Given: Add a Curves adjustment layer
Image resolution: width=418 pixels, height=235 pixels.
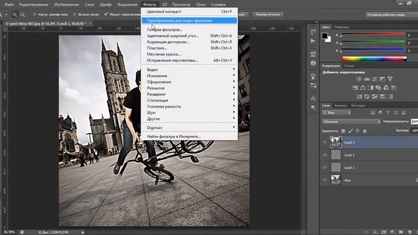Looking at the screenshot, I should [x=374, y=79].
